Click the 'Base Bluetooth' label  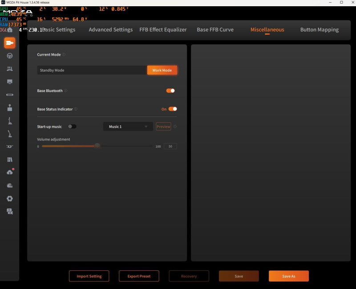coord(50,91)
